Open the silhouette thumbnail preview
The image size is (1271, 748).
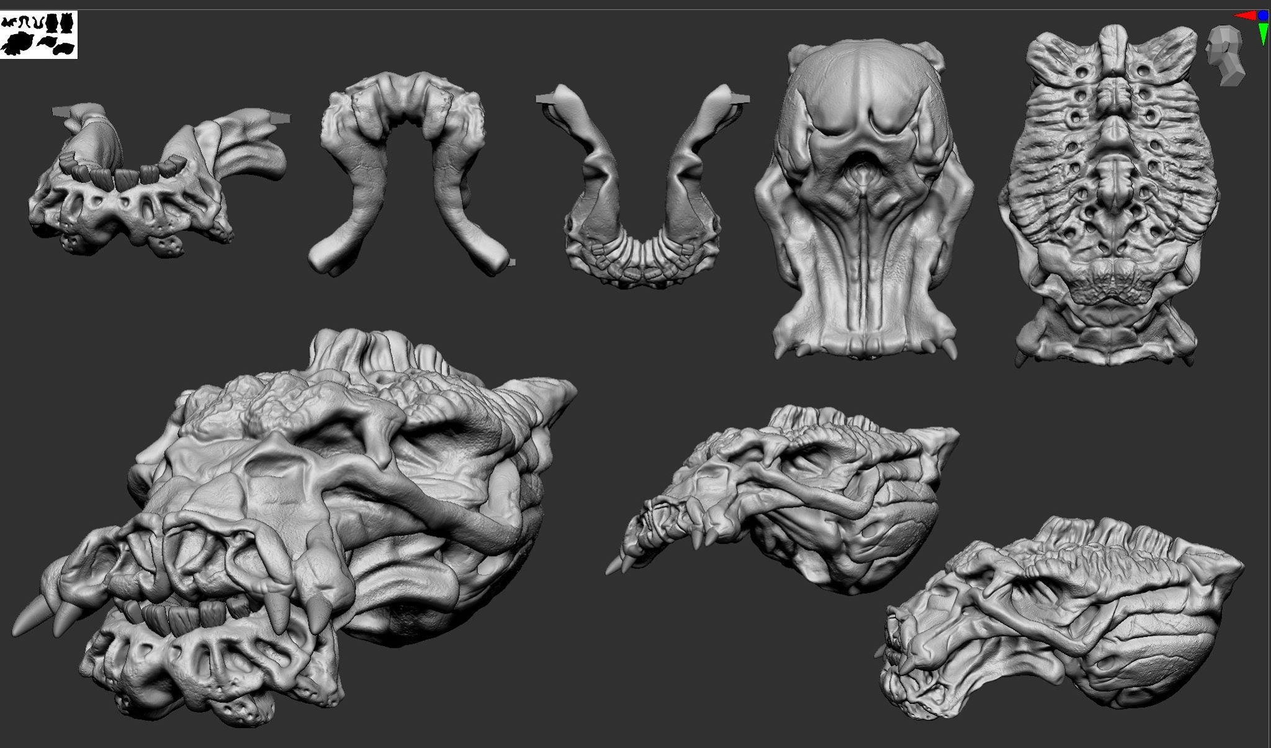(38, 35)
